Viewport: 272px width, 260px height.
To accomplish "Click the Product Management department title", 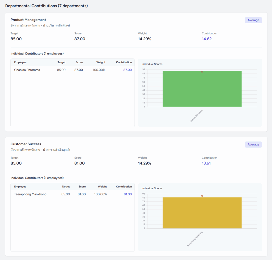I will pos(28,20).
